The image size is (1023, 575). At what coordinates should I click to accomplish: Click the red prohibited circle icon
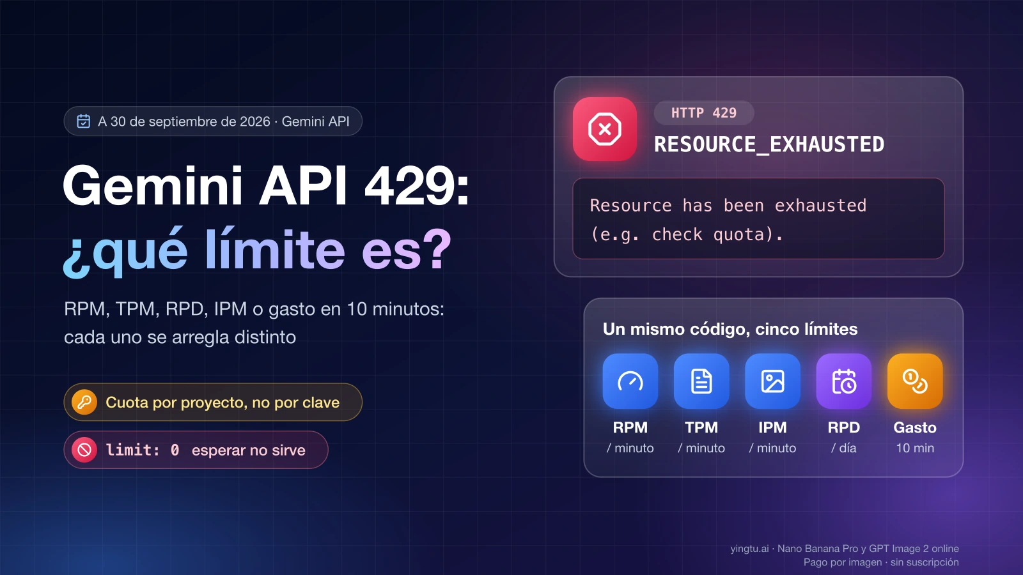pyautogui.click(x=84, y=450)
